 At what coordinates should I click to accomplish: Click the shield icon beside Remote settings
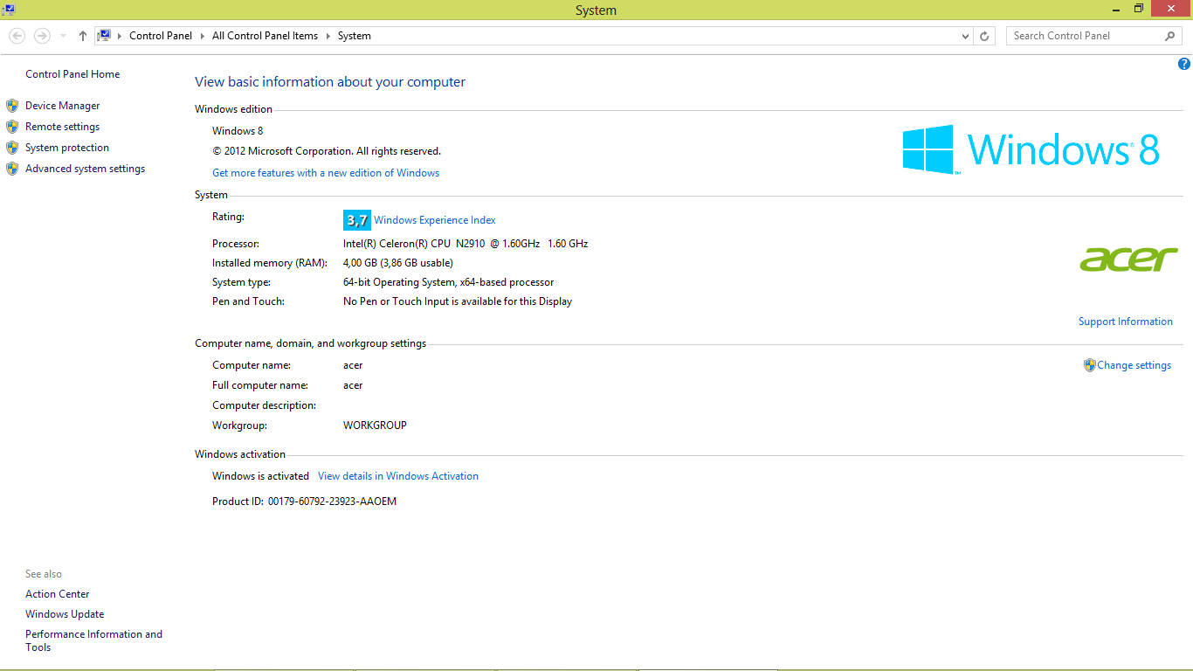(12, 127)
